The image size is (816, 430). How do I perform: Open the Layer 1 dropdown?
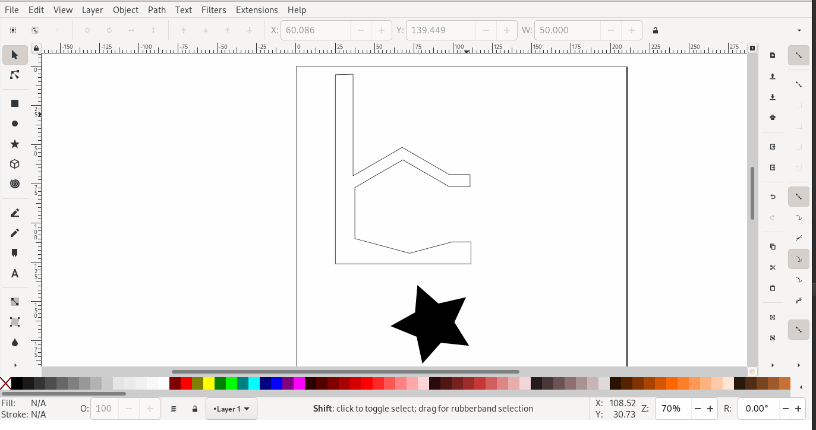click(x=231, y=409)
